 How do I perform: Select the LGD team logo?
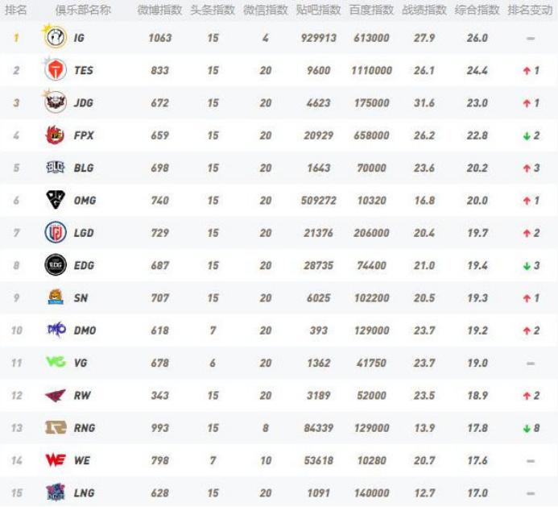click(x=56, y=233)
